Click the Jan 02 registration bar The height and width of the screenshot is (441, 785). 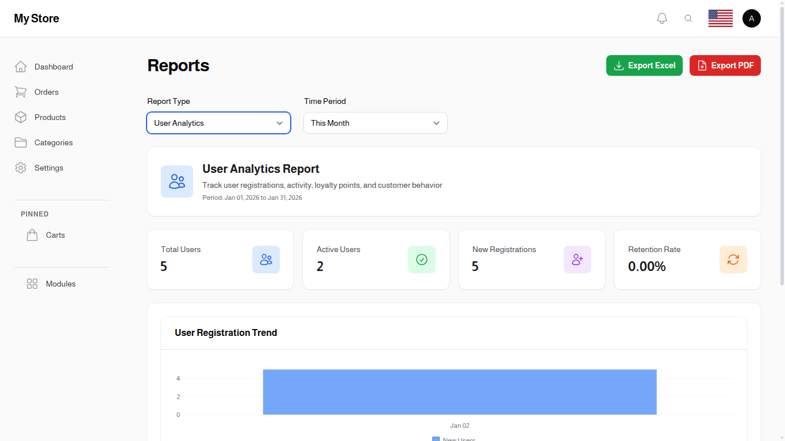(460, 392)
